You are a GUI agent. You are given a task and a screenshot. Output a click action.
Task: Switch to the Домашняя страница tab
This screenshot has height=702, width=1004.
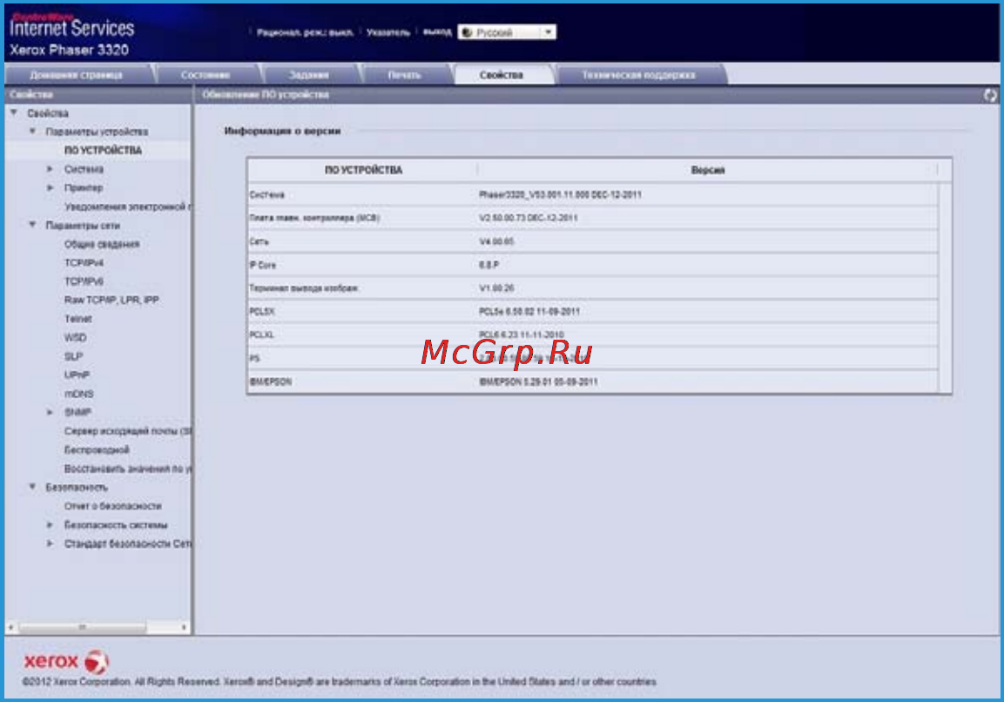[77, 75]
